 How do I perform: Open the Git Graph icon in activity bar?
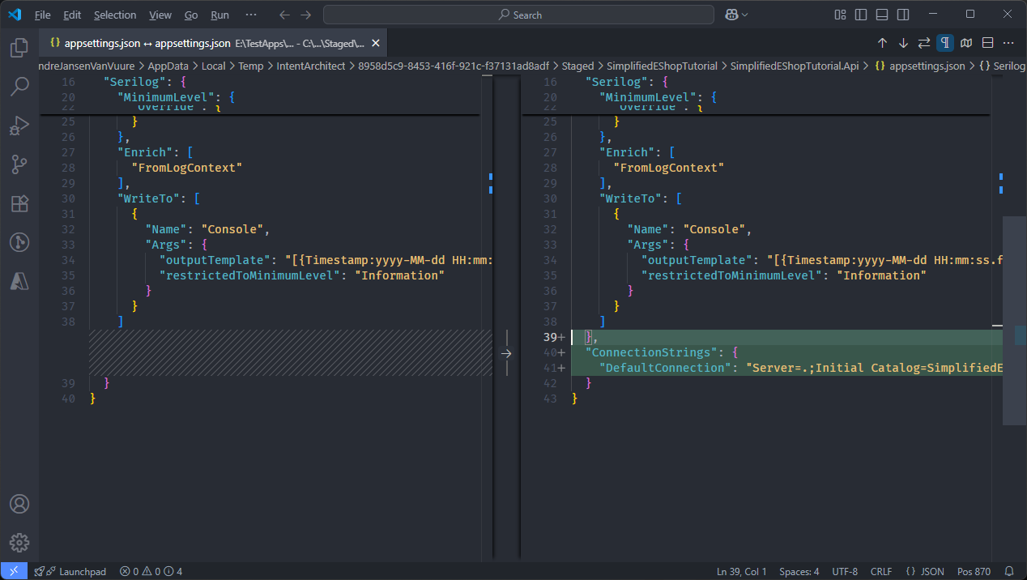point(19,241)
